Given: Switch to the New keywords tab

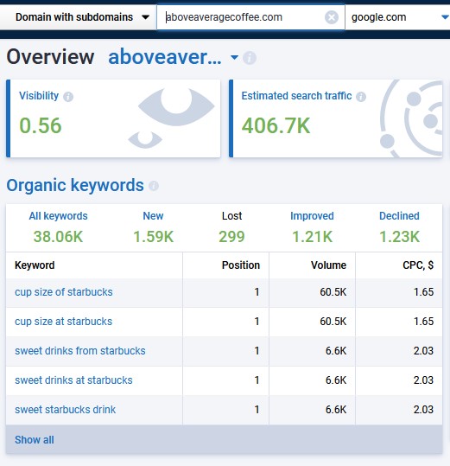Looking at the screenshot, I should 153,216.
